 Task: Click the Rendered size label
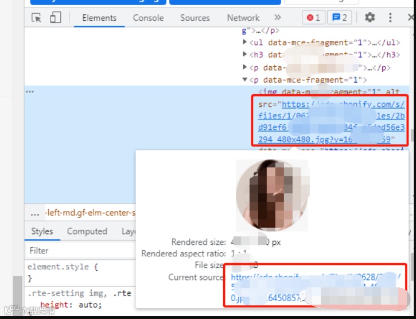tap(199, 242)
